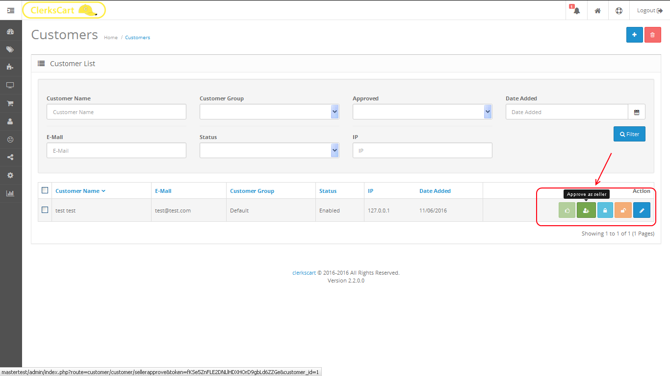
Task: Edit test test with the pencil button
Action: pyautogui.click(x=642, y=211)
